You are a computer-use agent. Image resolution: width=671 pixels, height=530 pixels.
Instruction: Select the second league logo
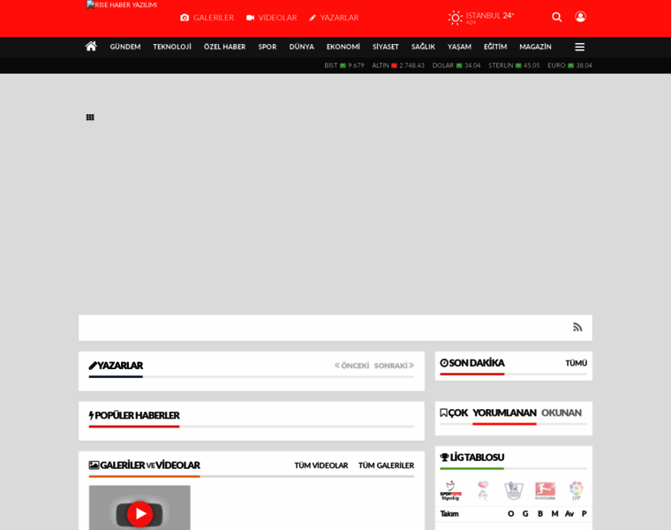(x=483, y=490)
